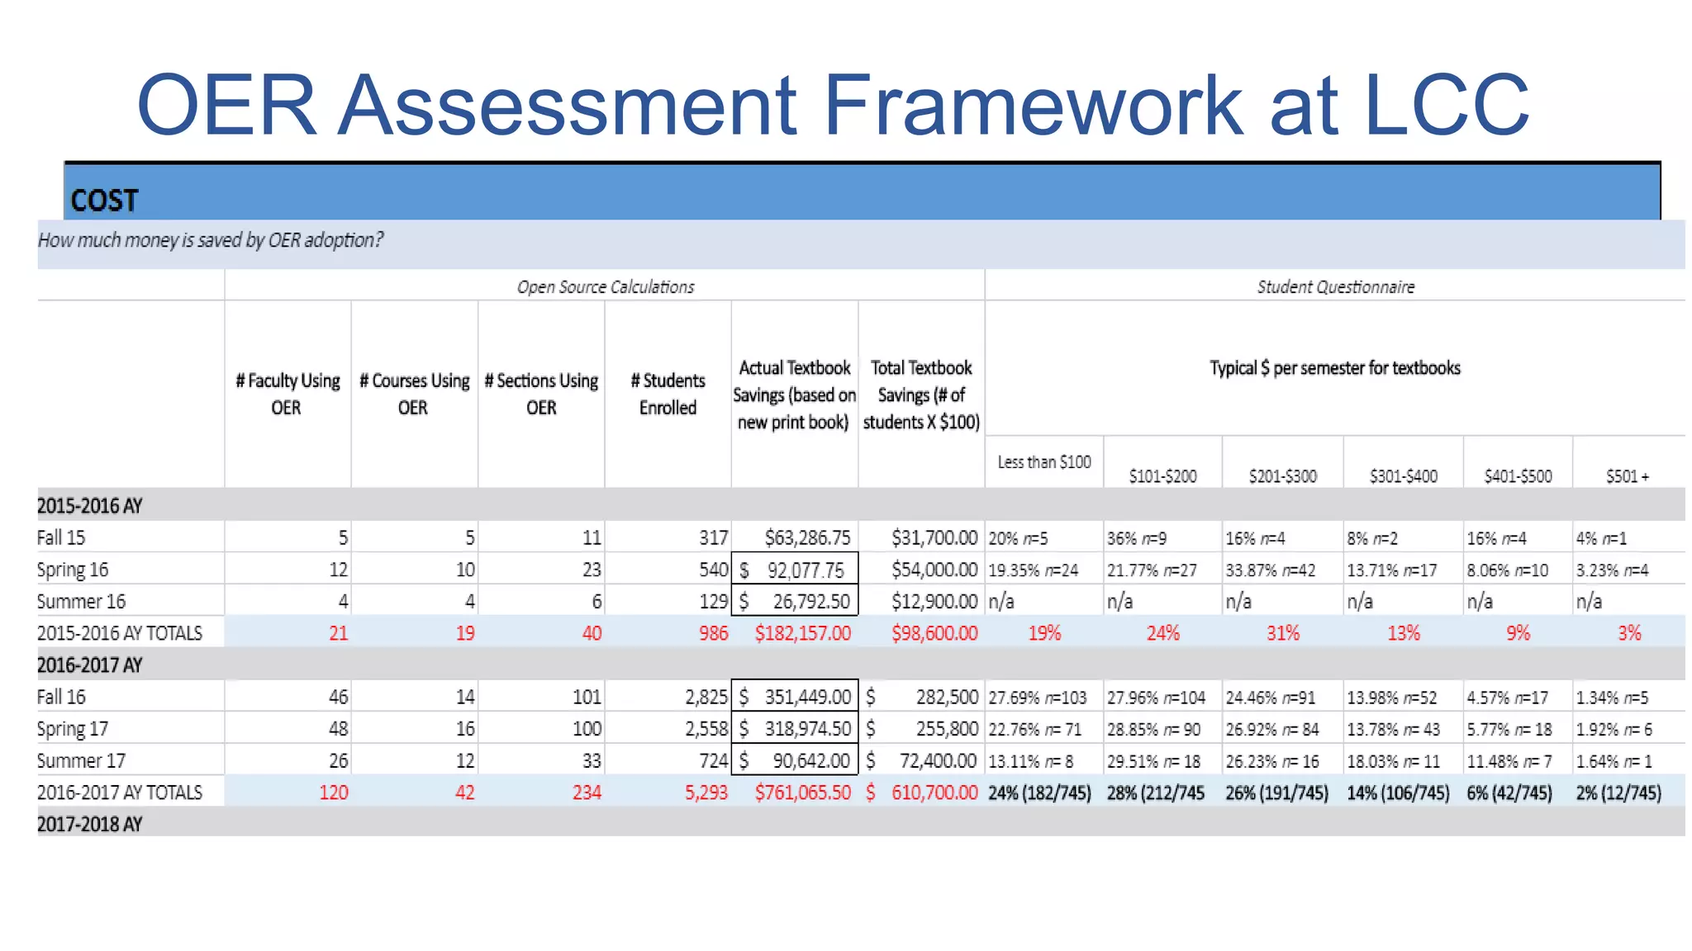Select the 'Fall 16' row label
1692x951 pixels.
coord(61,697)
